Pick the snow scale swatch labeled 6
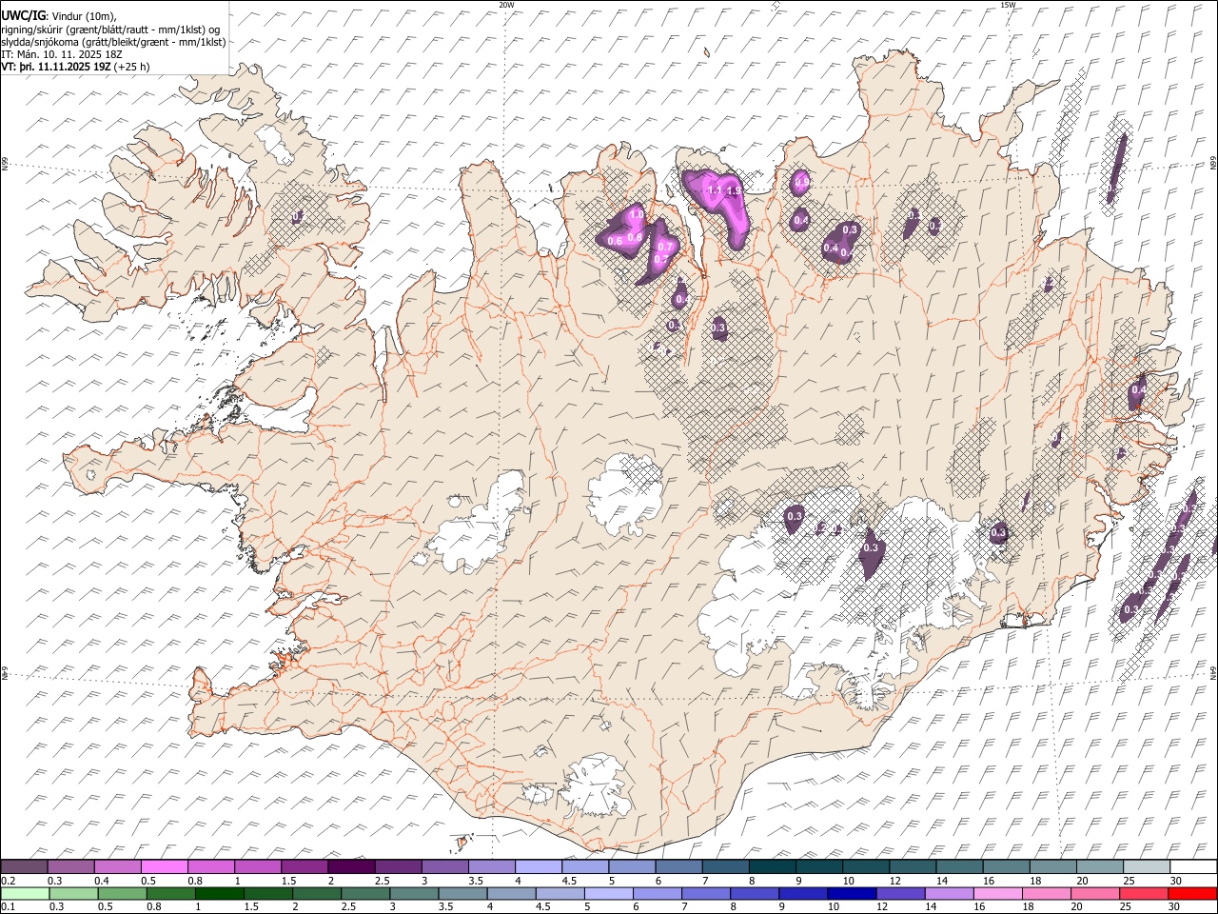Viewport: 1218px width, 914px height. [x=678, y=866]
